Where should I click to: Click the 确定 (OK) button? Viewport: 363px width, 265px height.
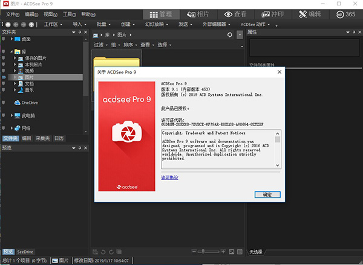point(267,194)
